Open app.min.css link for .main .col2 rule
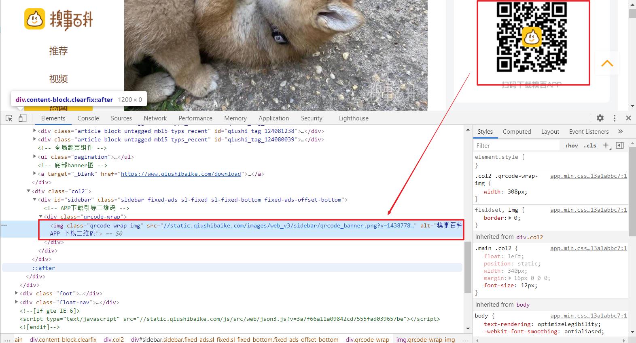 point(589,248)
